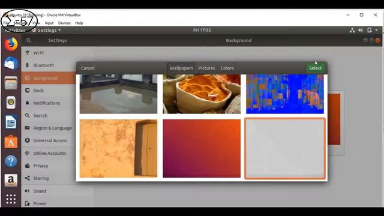
Task: Choose the water reflection wallpaper
Action: (x=119, y=94)
